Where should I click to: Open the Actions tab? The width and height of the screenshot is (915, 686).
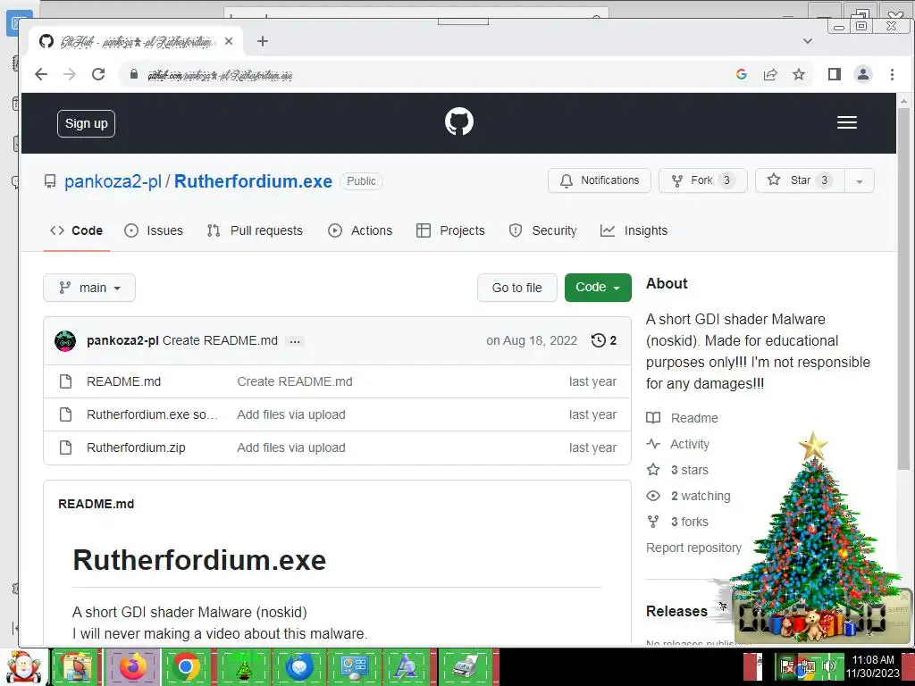360,230
